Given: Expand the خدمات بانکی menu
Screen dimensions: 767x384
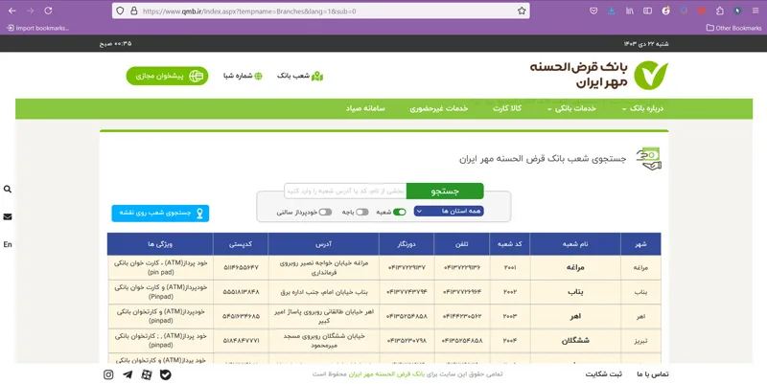Looking at the screenshot, I should coord(571,109).
